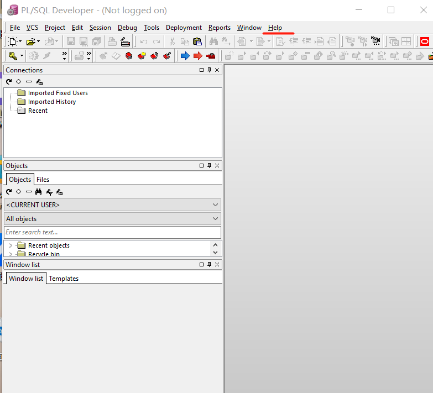Click Objects tree scrollbar down arrow
This screenshot has height=393, width=433.
(216, 252)
